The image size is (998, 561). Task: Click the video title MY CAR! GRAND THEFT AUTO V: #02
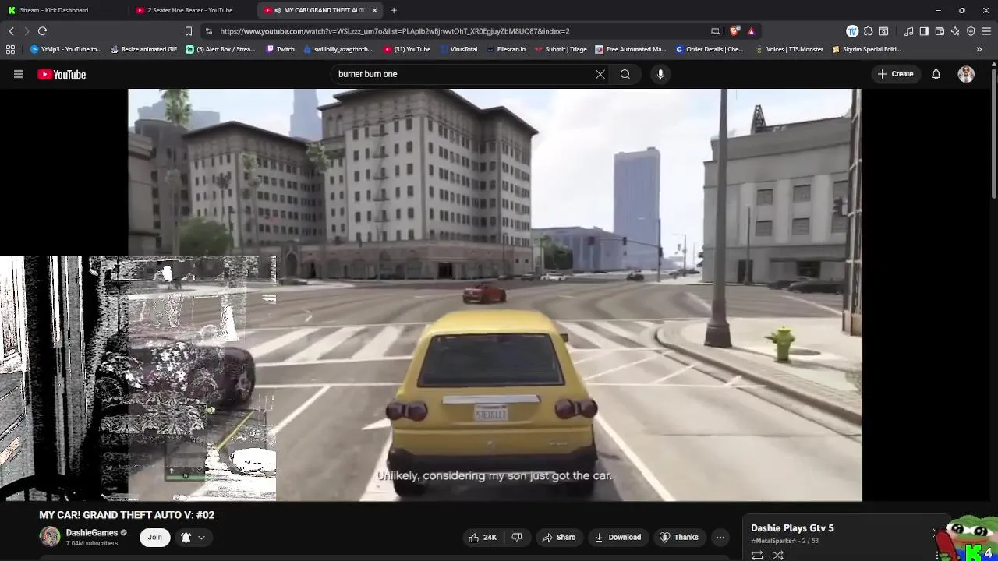126,515
